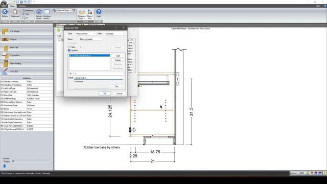327x184 pixels.
Task: Click Left Reveal DISPLAY value 0.0625
Action: (x=40, y=126)
